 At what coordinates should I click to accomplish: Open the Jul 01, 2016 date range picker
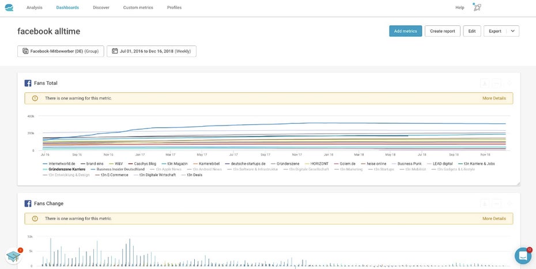[x=152, y=51]
